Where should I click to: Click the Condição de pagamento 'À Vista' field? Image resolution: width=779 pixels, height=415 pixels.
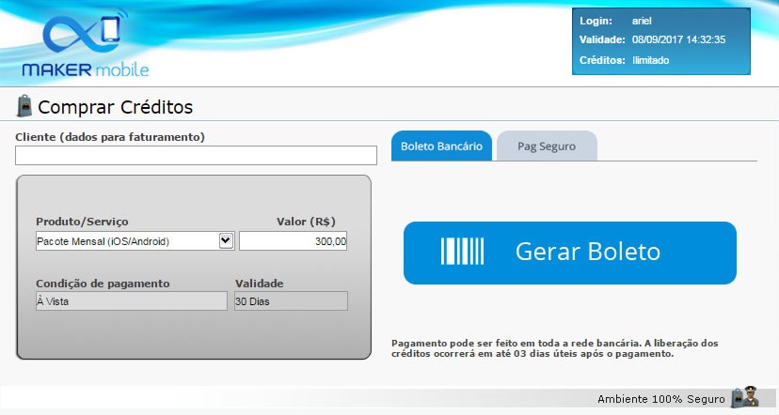point(131,301)
